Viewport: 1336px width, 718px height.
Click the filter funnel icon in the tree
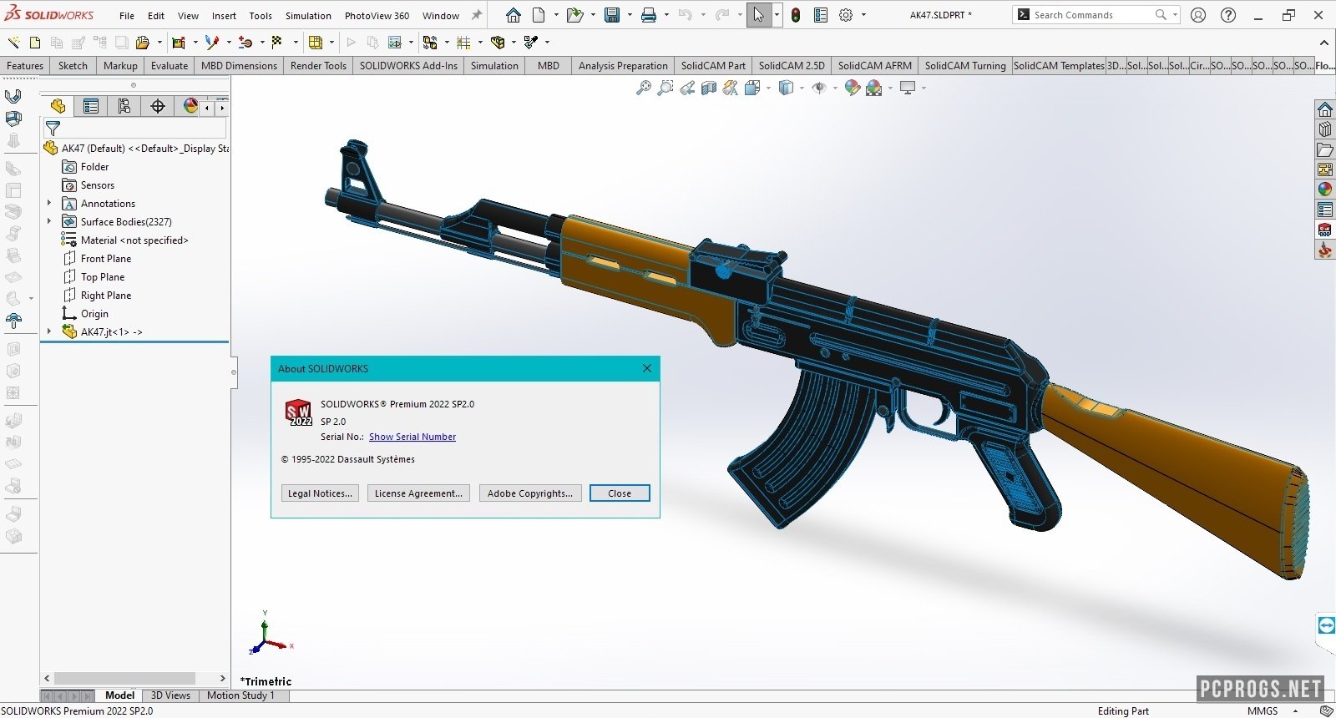pos(53,129)
